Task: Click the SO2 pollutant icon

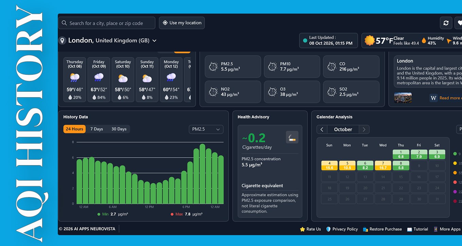Action: 332,92
